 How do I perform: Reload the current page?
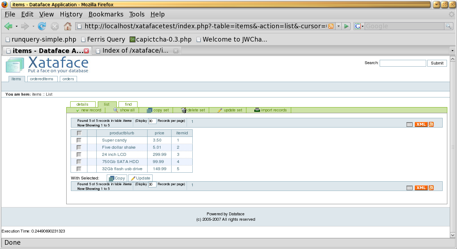point(42,26)
